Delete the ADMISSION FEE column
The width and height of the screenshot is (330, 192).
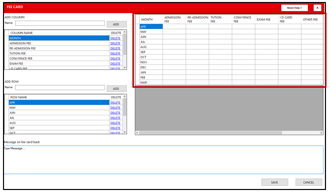click(115, 43)
